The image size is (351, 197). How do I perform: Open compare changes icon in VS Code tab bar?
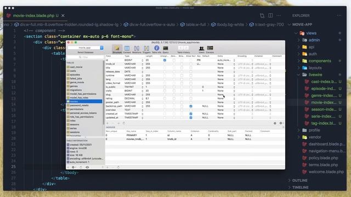pos(262,15)
